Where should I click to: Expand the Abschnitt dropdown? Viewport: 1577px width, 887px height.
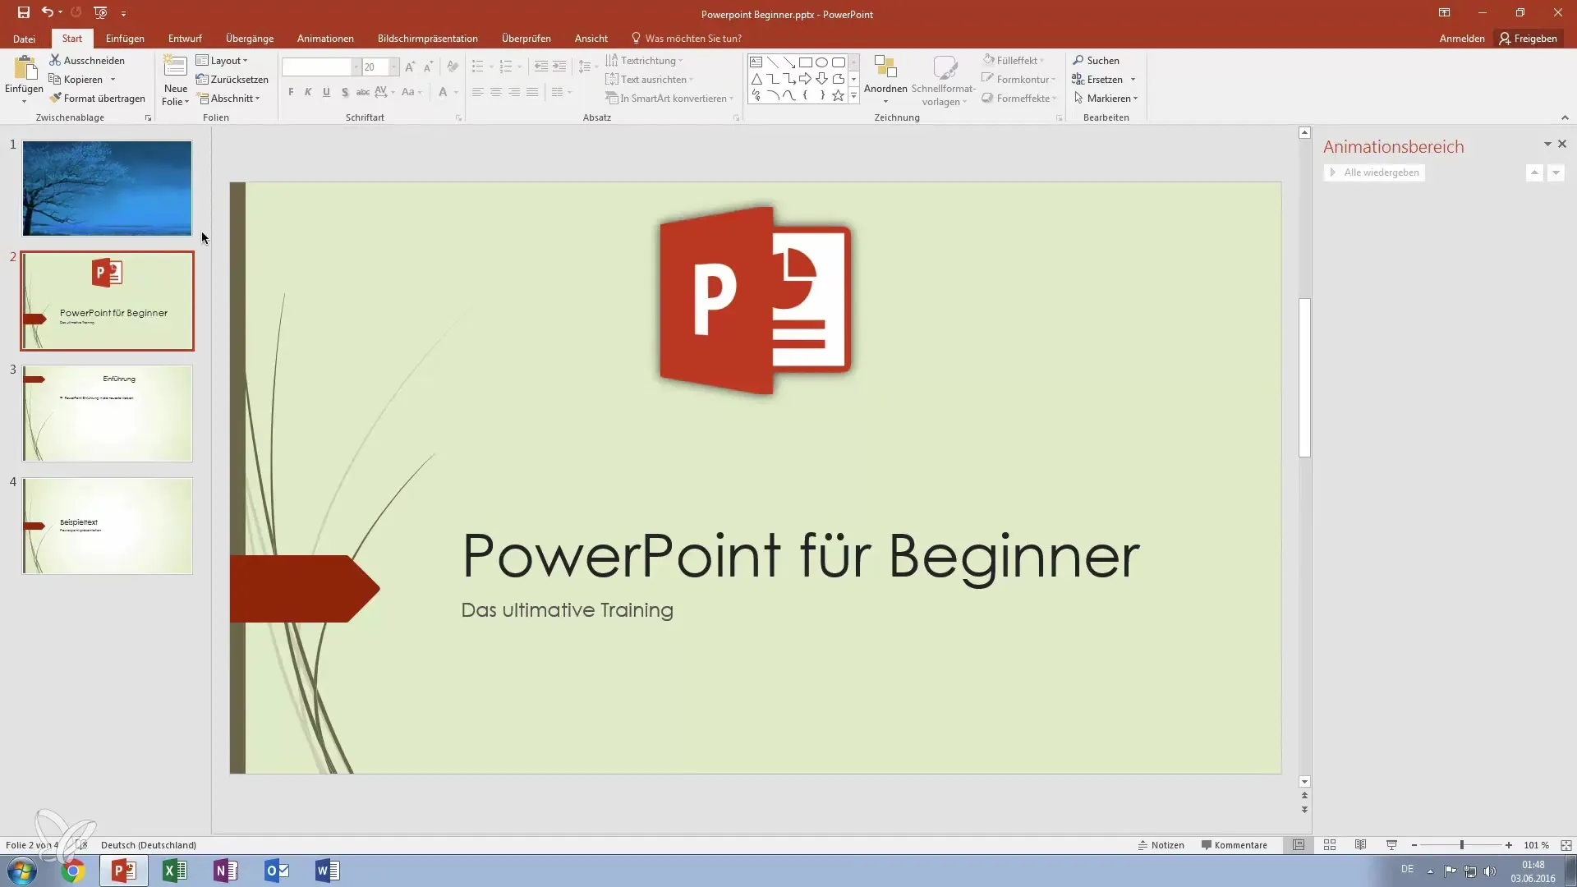(230, 99)
